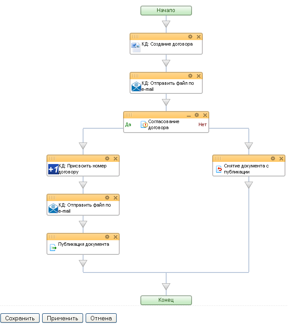
Task: Remove the "Согласование договора" block
Action: pyautogui.click(x=205, y=115)
